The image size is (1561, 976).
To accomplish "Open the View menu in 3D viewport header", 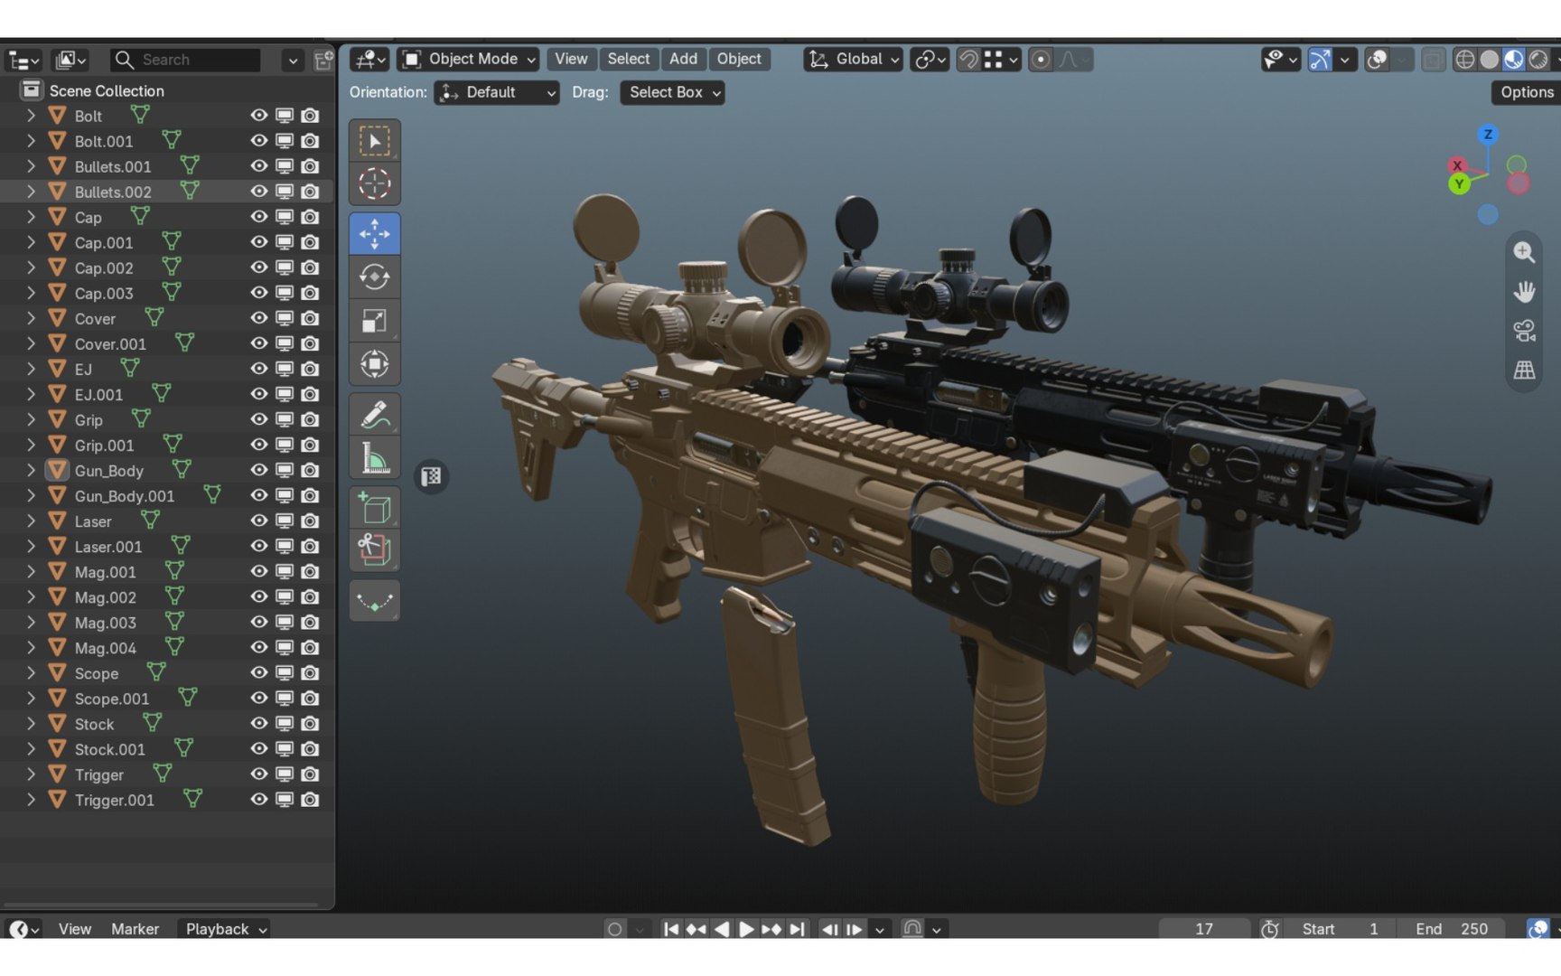I will (x=571, y=60).
